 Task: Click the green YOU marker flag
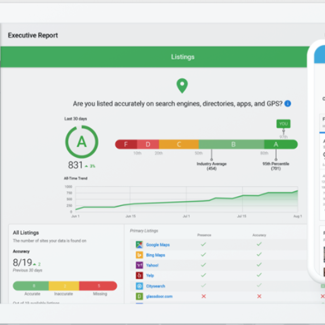(283, 124)
